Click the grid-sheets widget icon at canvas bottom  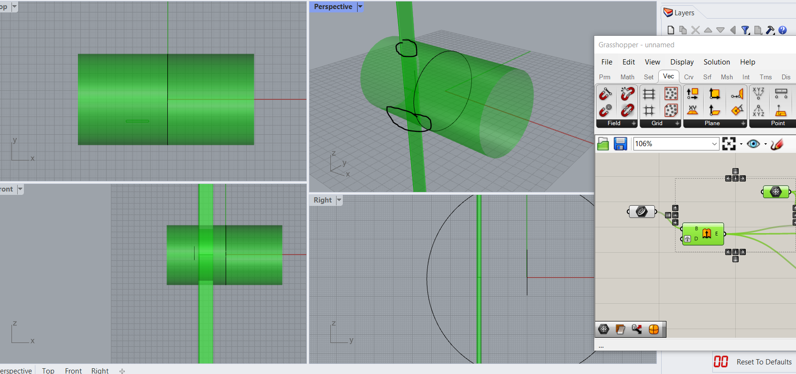621,329
